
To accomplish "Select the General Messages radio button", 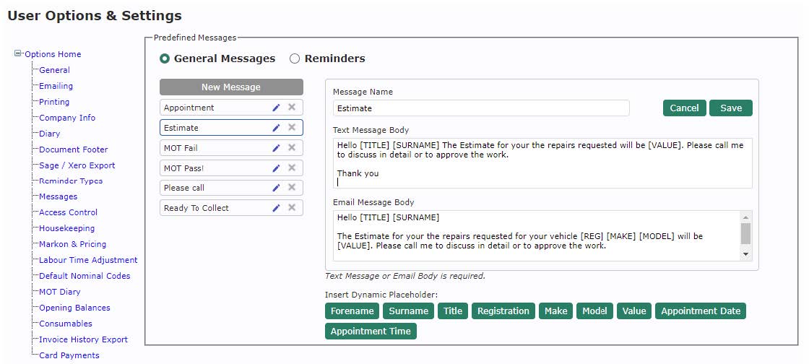I will pos(165,58).
